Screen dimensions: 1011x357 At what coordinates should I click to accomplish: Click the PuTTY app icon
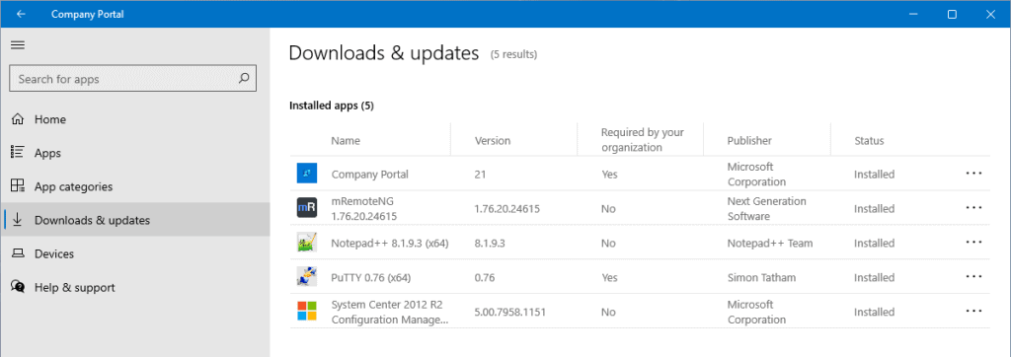[x=307, y=277]
